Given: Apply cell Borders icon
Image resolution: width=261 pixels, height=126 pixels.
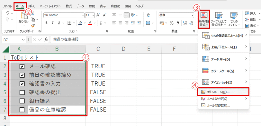Looking at the screenshot, I should click(69, 23).
